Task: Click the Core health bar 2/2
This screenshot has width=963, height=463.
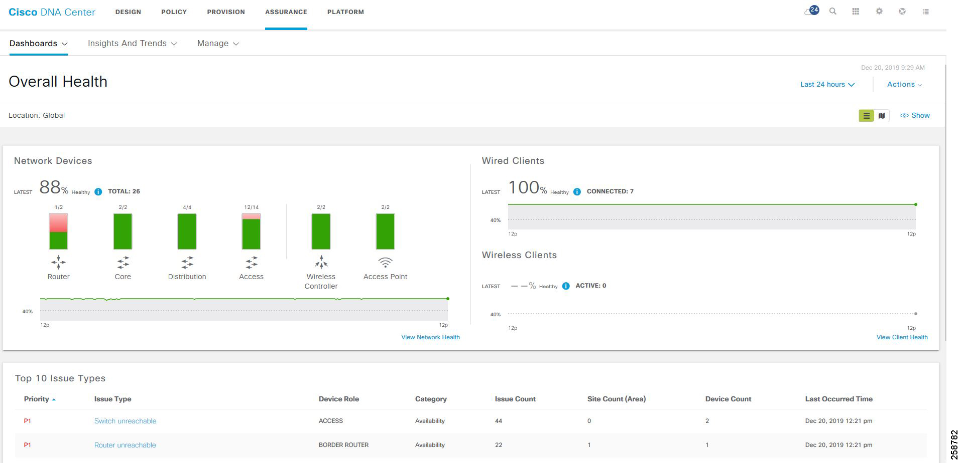Action: click(123, 232)
